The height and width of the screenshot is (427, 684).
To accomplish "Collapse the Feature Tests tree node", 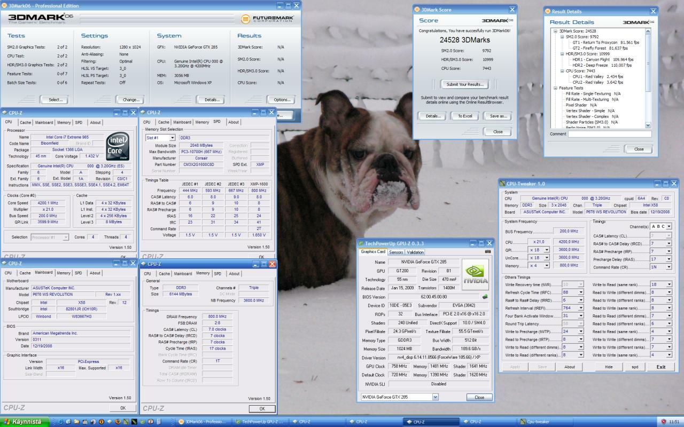I will 556,88.
